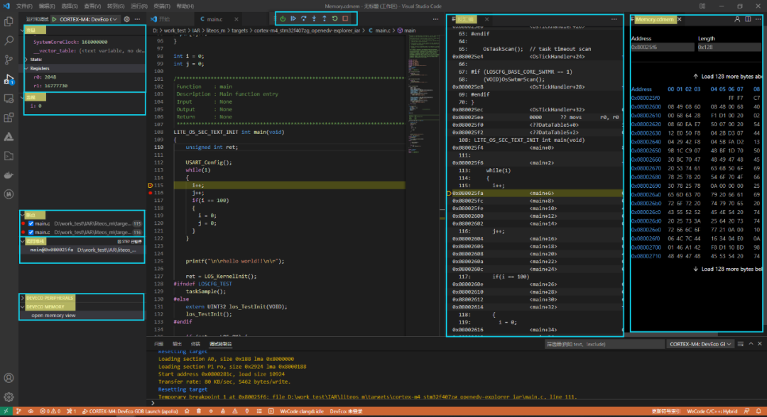Screen dimensions: 767x417
Task: Step out in debug toolbar
Action: (x=325, y=18)
